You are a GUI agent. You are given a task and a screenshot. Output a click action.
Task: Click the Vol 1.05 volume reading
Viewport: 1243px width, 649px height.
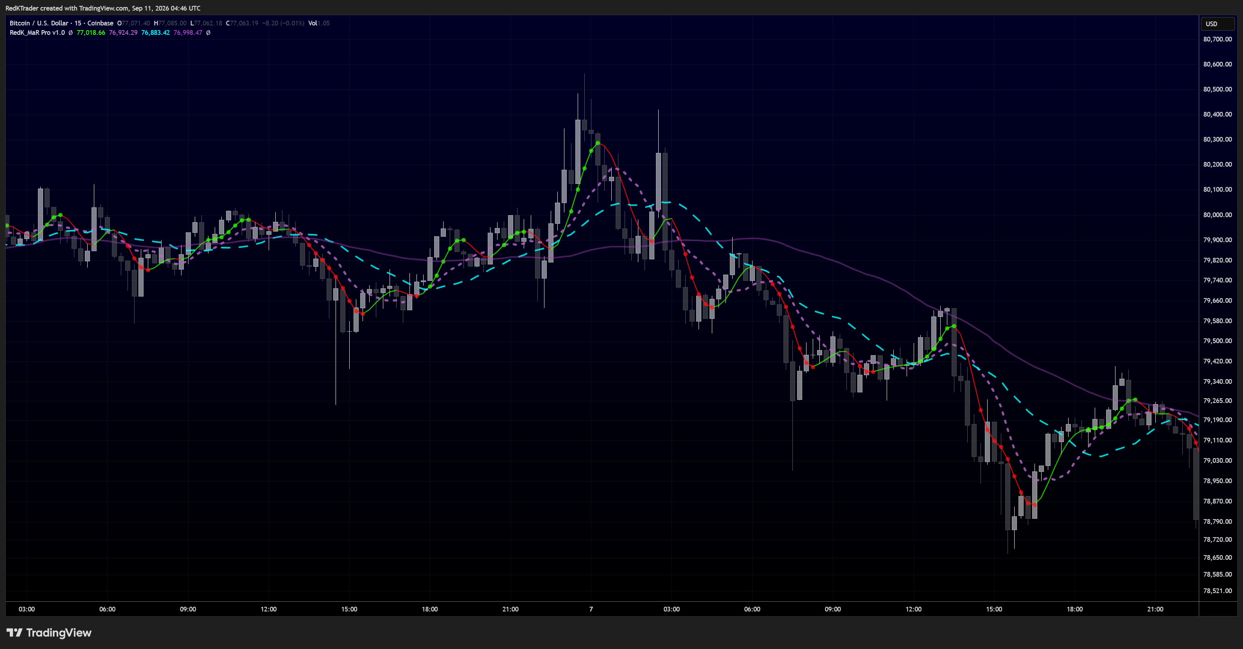319,23
